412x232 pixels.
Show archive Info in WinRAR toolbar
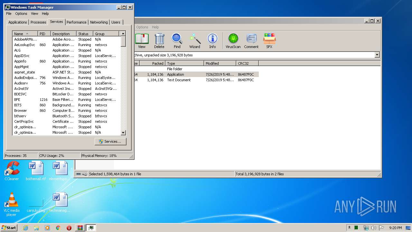click(212, 41)
